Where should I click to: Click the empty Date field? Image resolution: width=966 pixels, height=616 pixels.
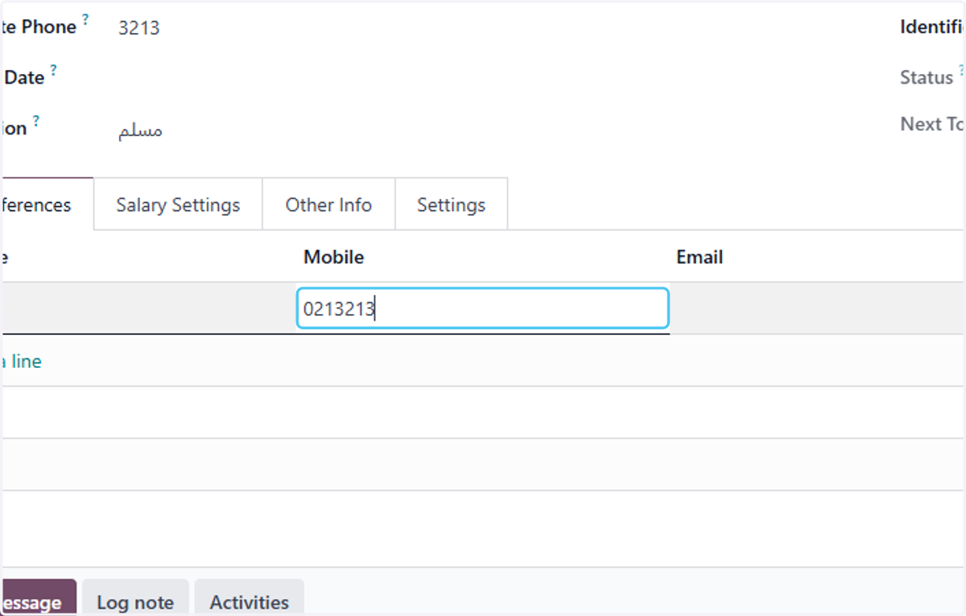(483, 77)
